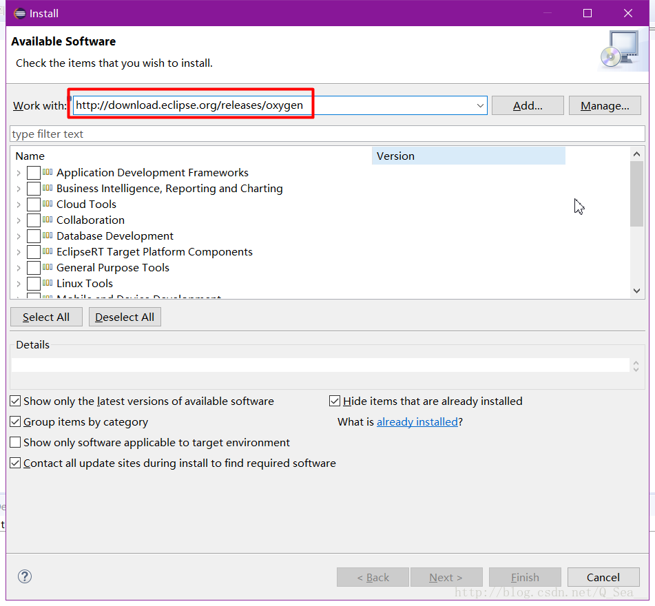
Task: Click the category icon beside Business Intelligence, Reporting and Charting
Action: [48, 188]
